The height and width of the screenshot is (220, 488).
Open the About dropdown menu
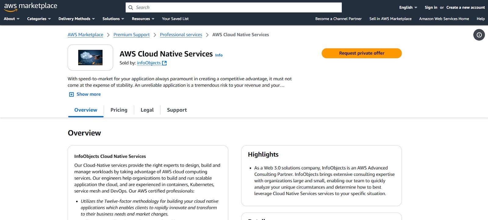(x=12, y=19)
